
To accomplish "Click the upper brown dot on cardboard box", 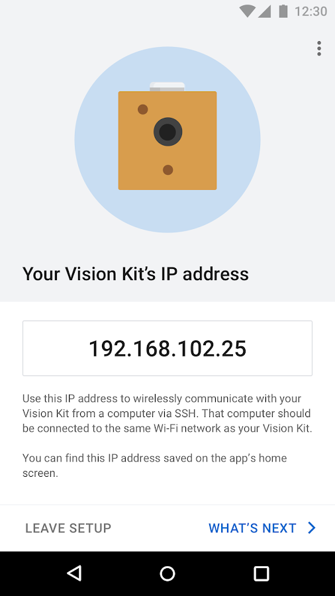I will pyautogui.click(x=142, y=109).
